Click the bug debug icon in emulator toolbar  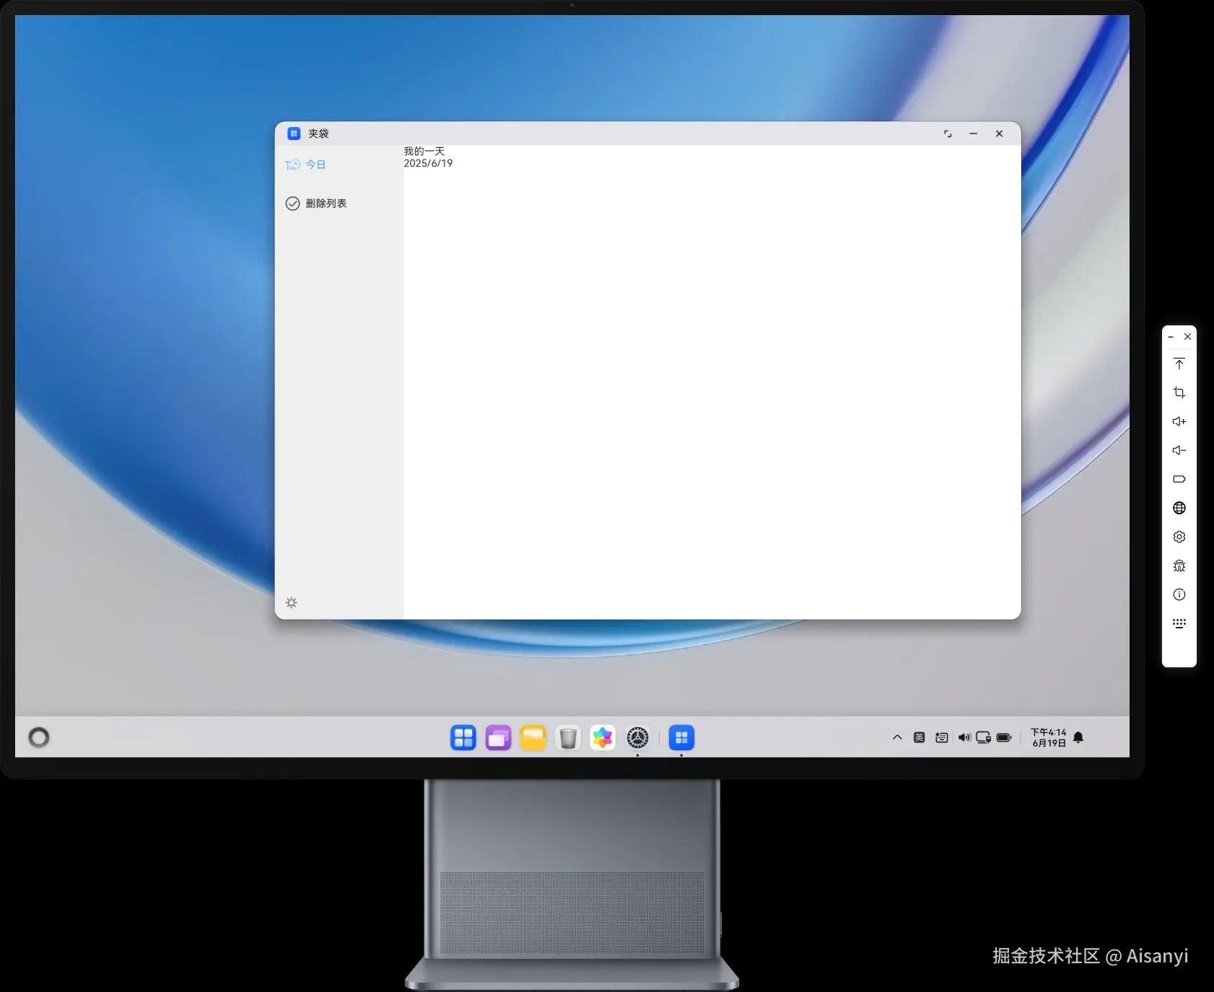(x=1179, y=566)
